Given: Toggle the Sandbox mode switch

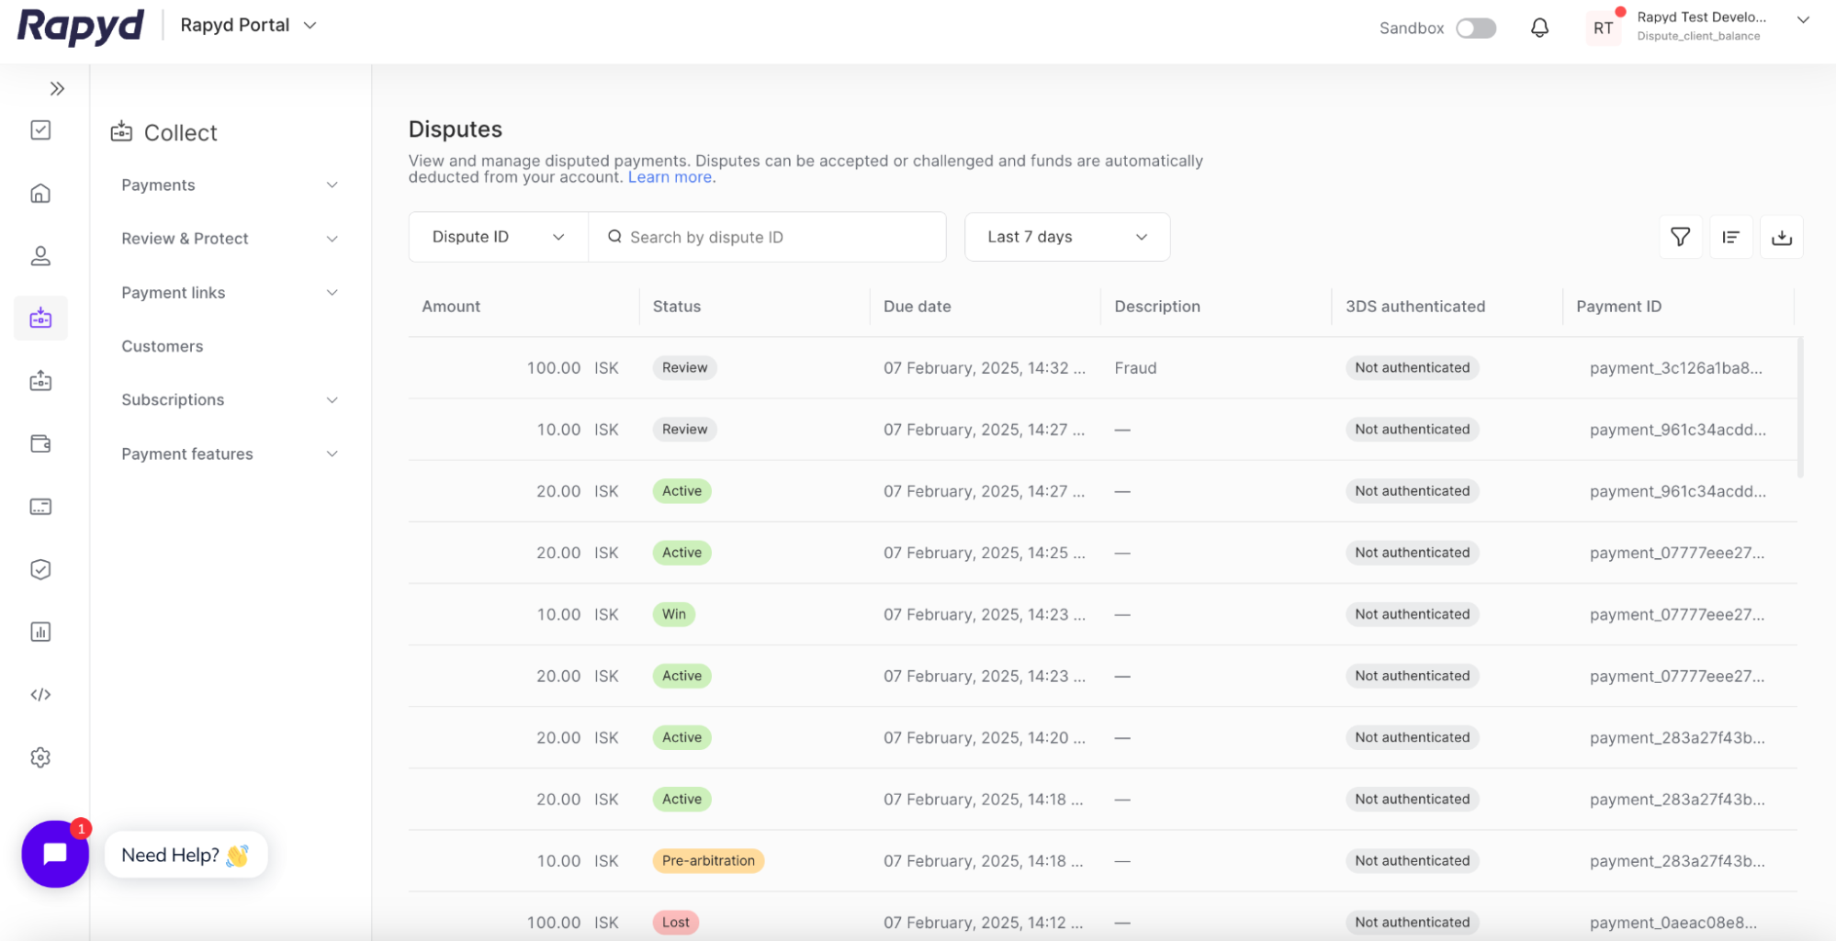Looking at the screenshot, I should [x=1475, y=28].
